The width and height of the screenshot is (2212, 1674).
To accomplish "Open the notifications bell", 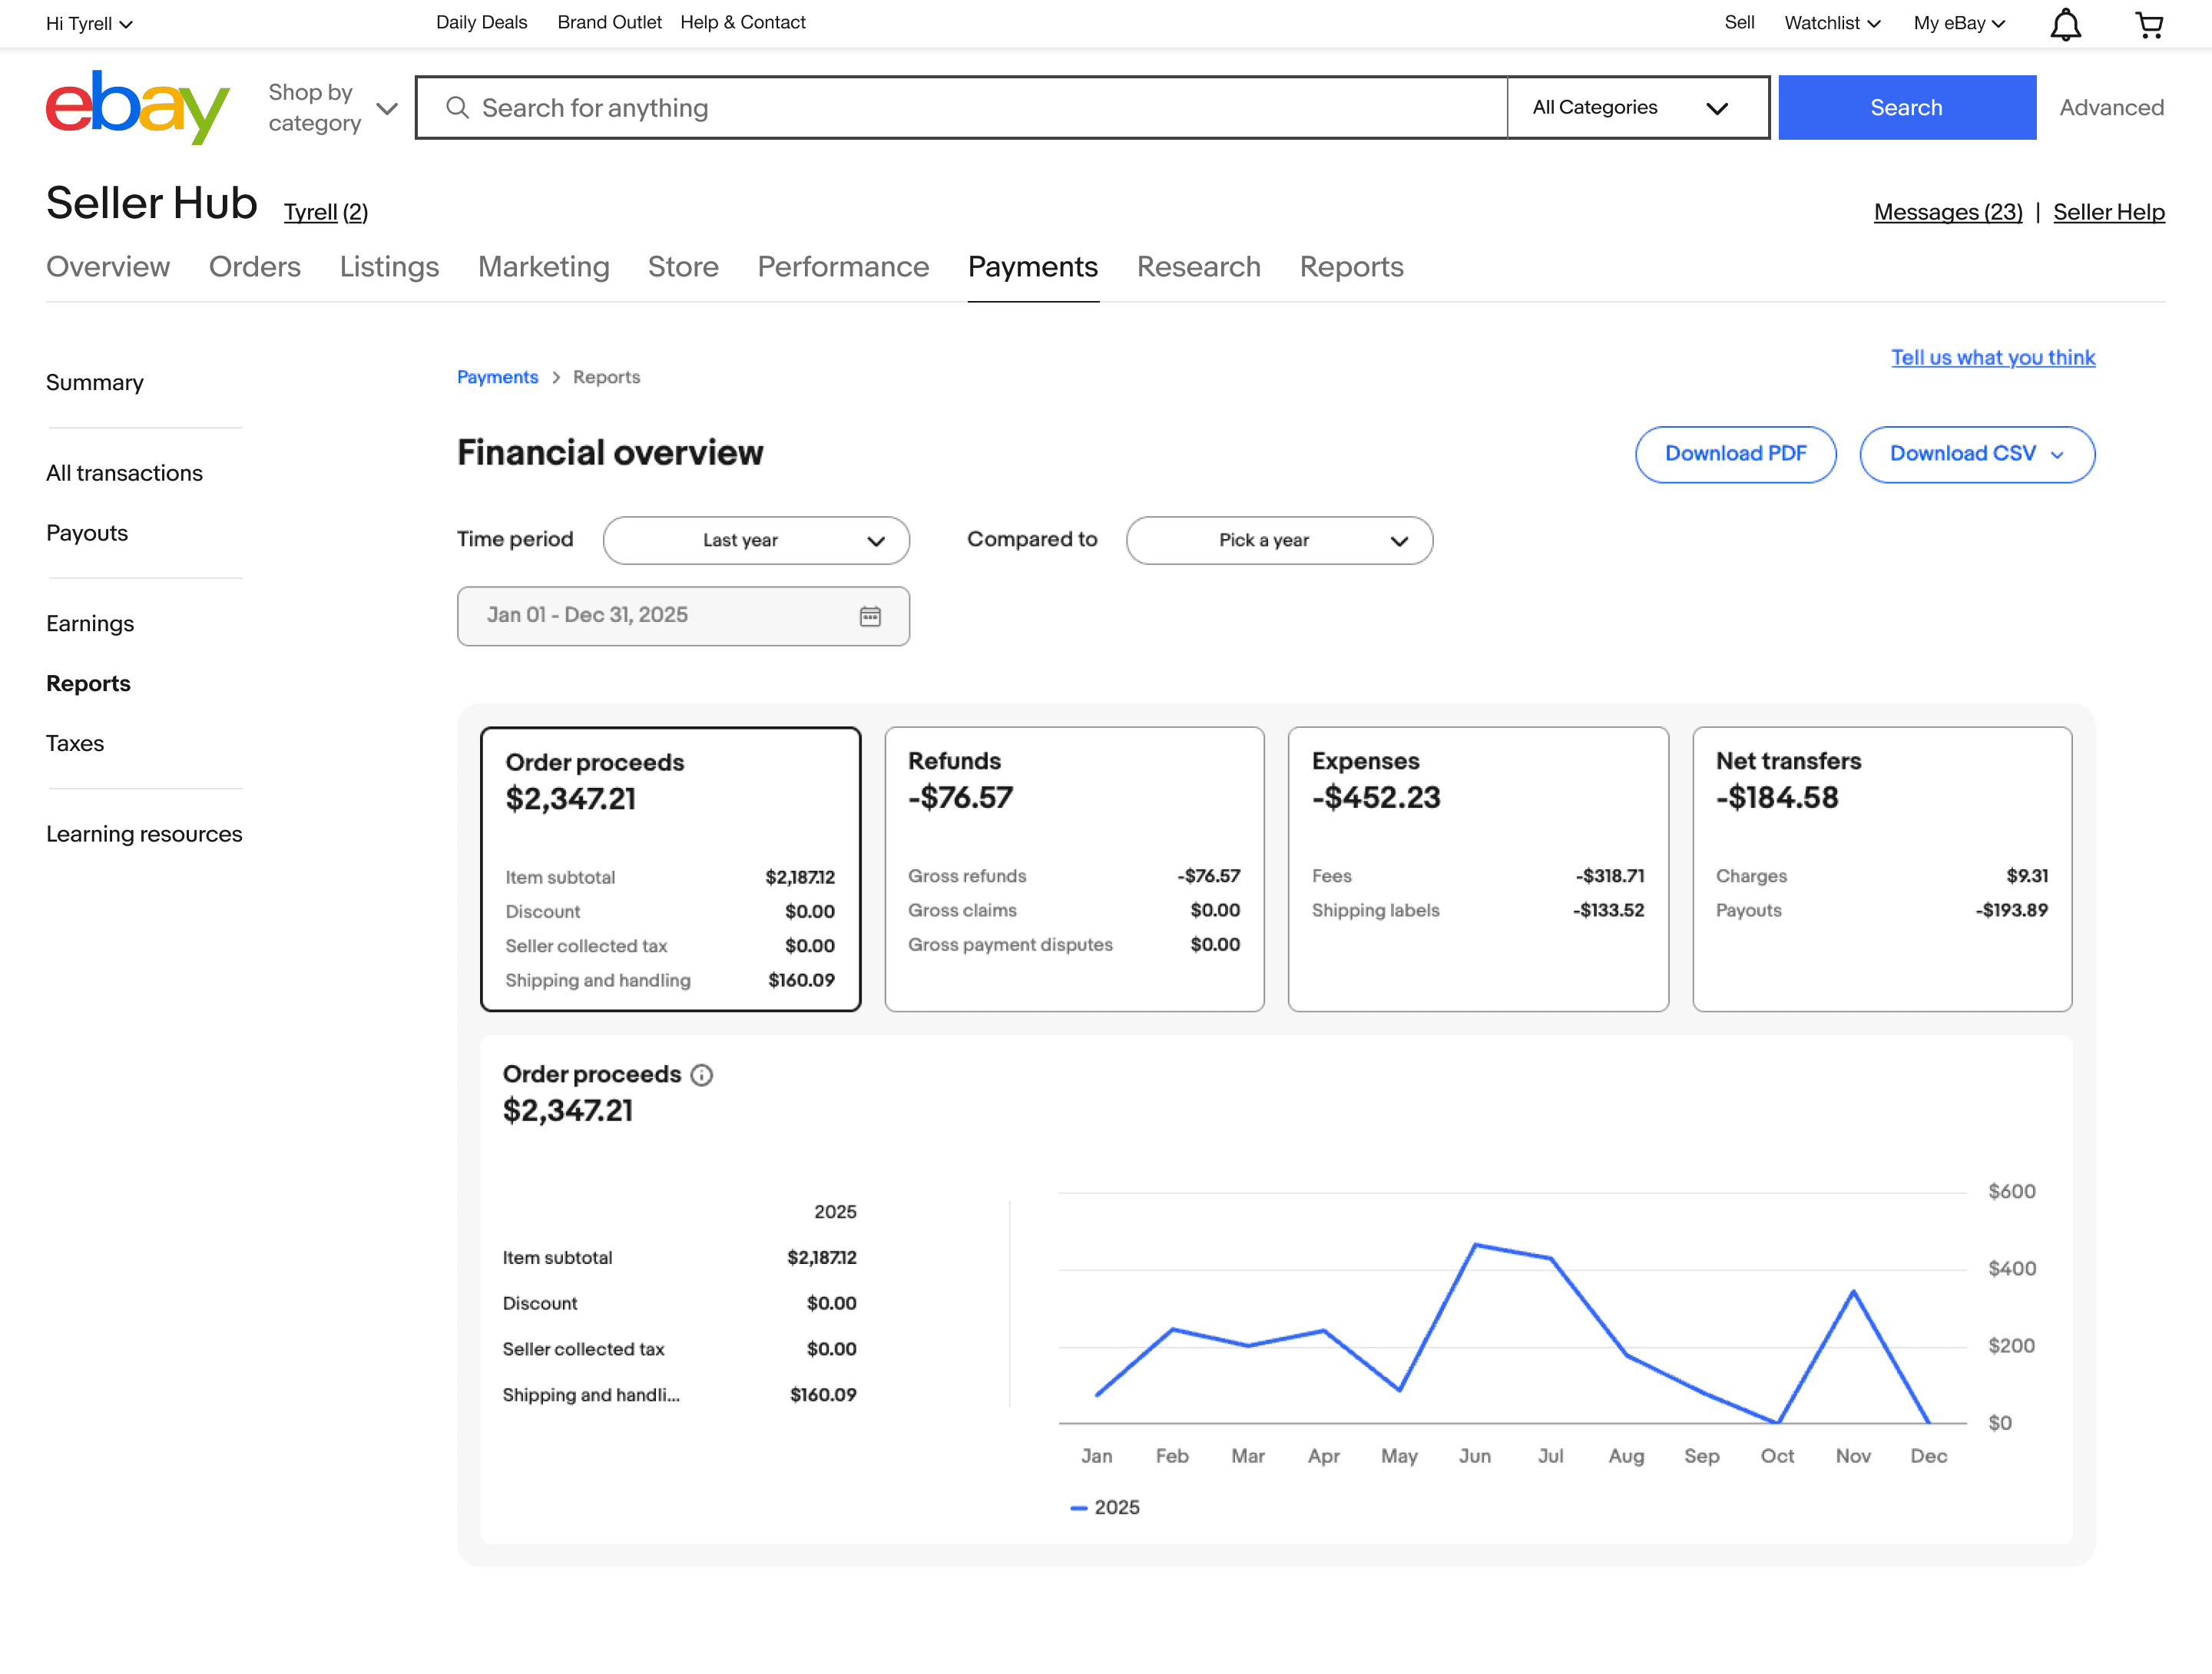I will click(x=2065, y=23).
